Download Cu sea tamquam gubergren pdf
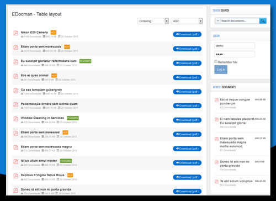Image resolution: width=276 pixels, height=201 pixels. click(x=187, y=92)
